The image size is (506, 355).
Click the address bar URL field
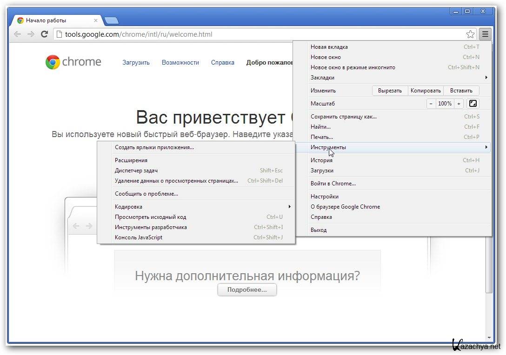tap(260, 34)
